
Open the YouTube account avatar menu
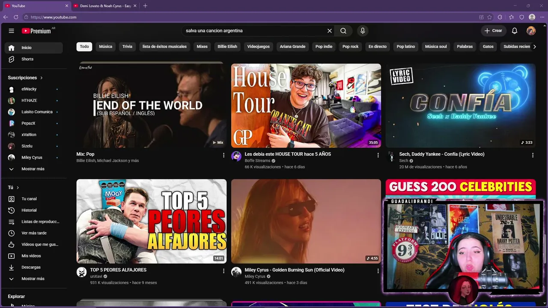[x=531, y=31]
